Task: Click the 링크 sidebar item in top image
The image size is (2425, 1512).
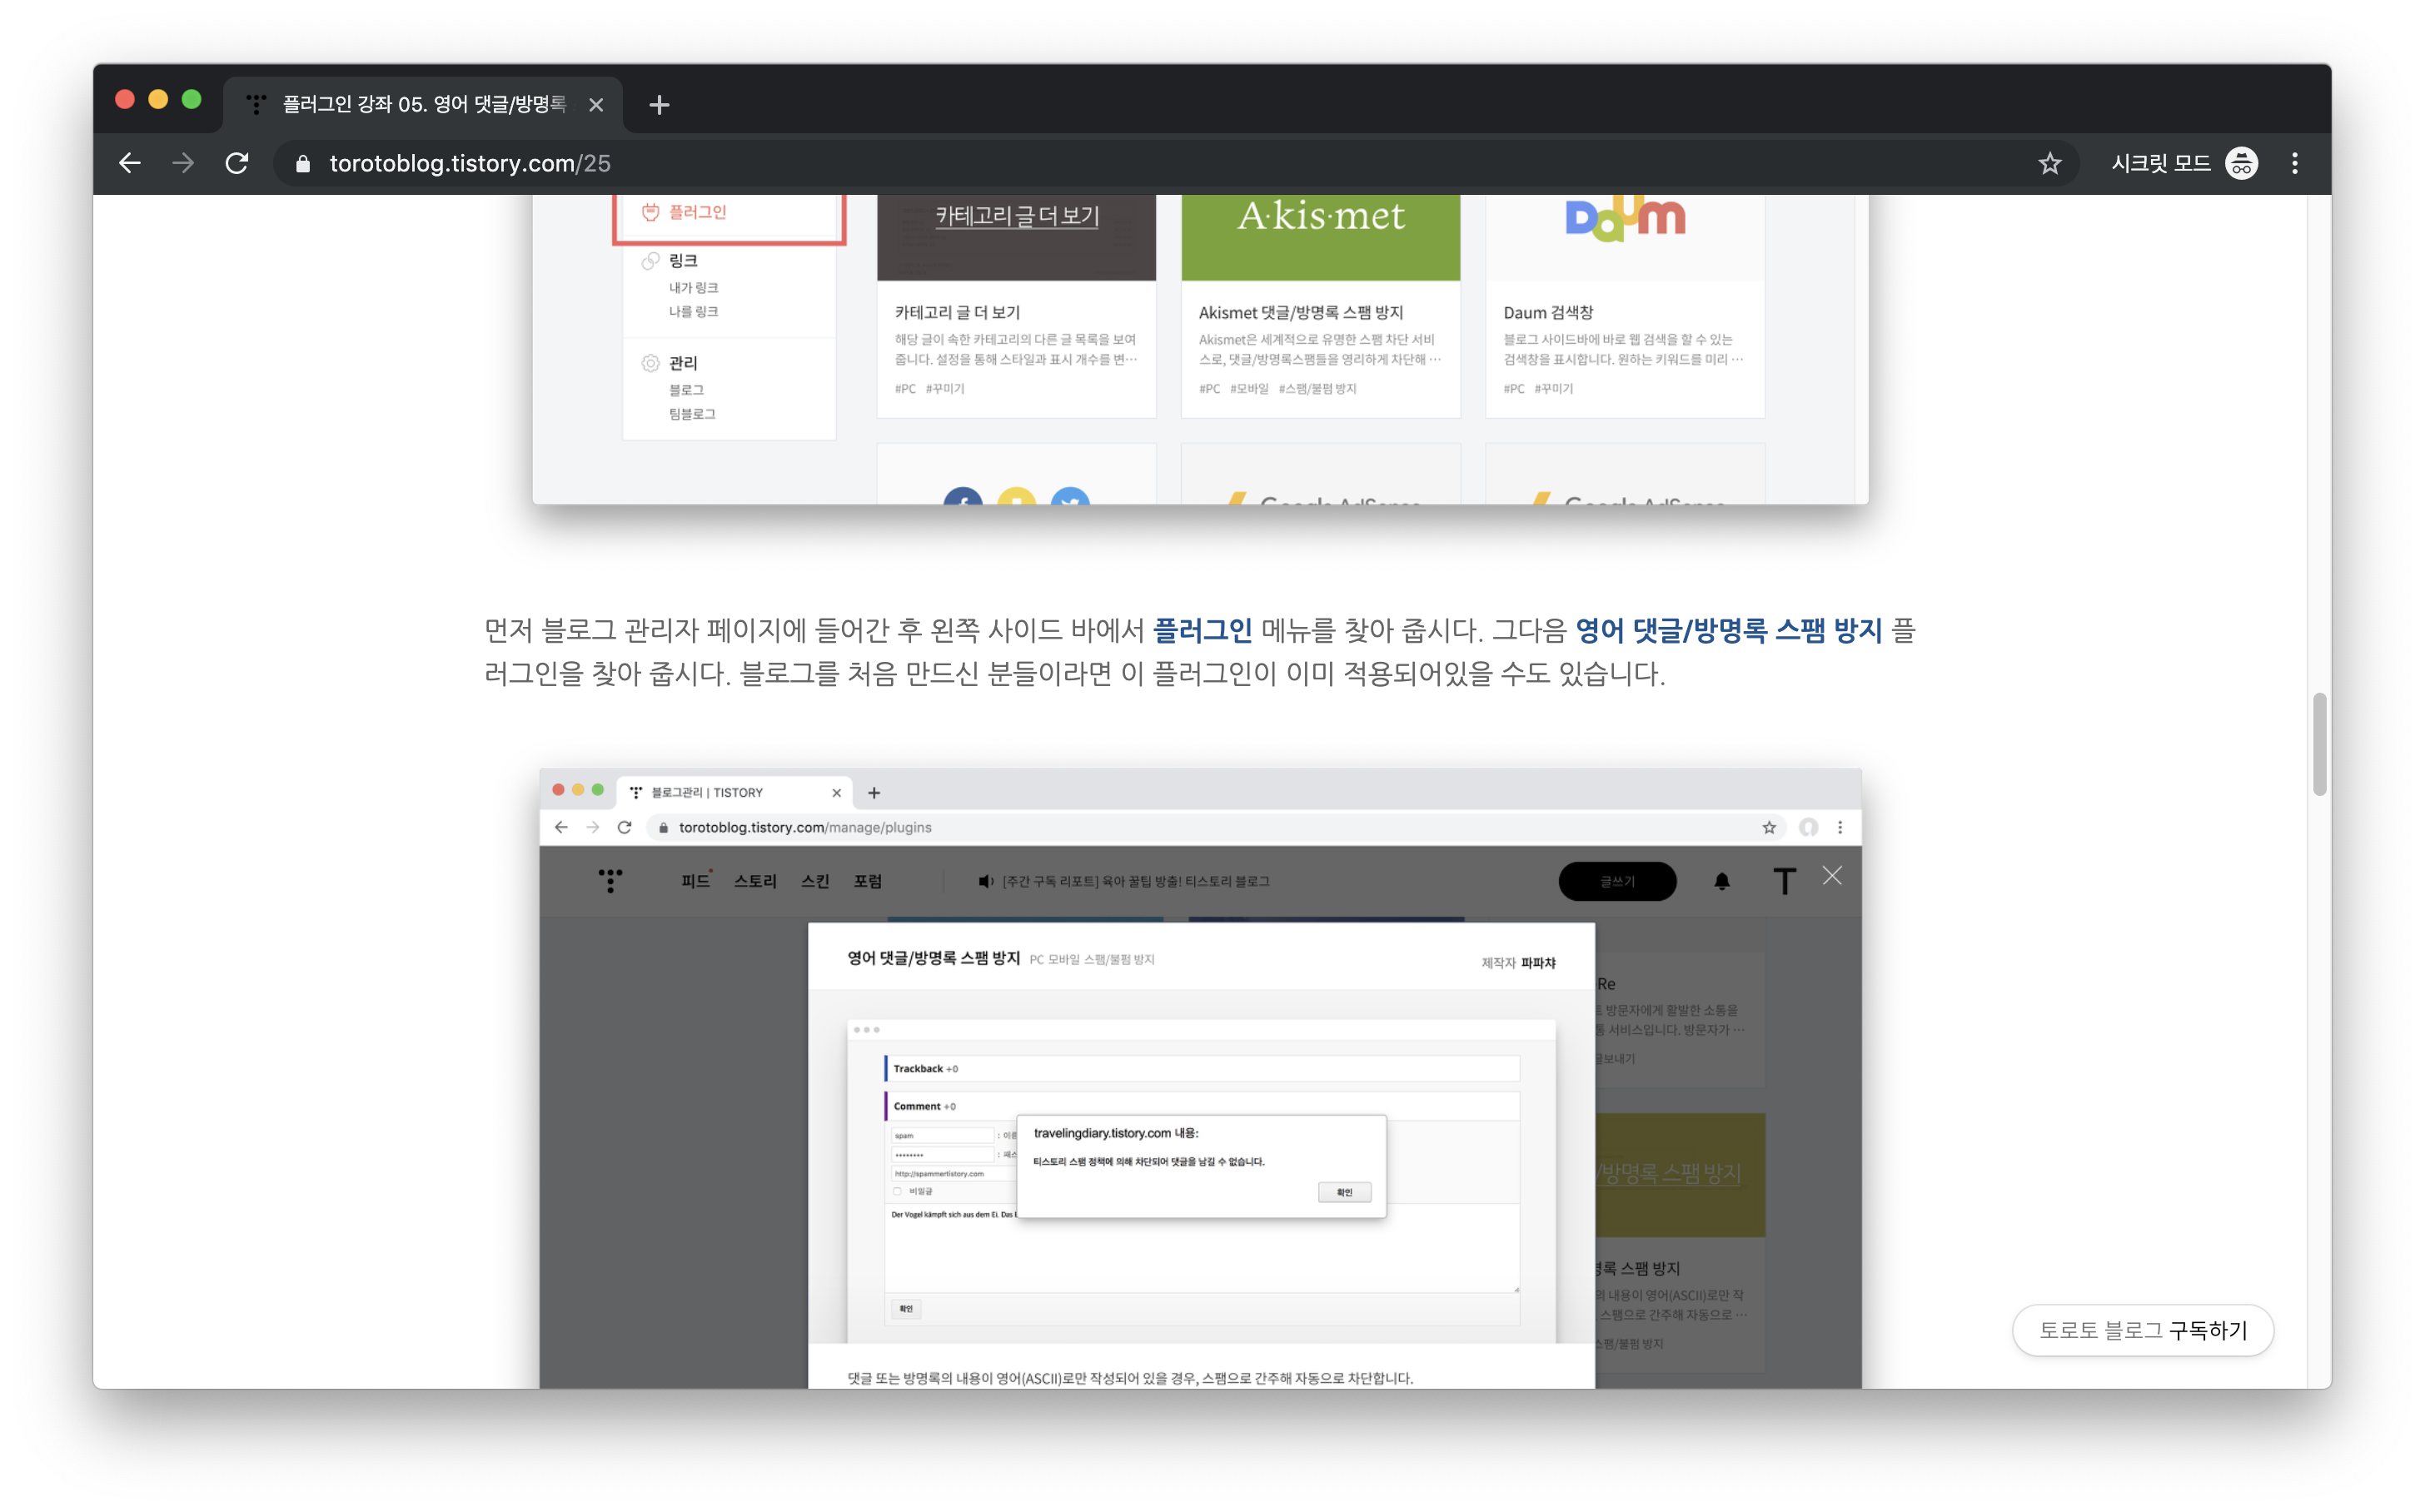Action: pos(683,261)
